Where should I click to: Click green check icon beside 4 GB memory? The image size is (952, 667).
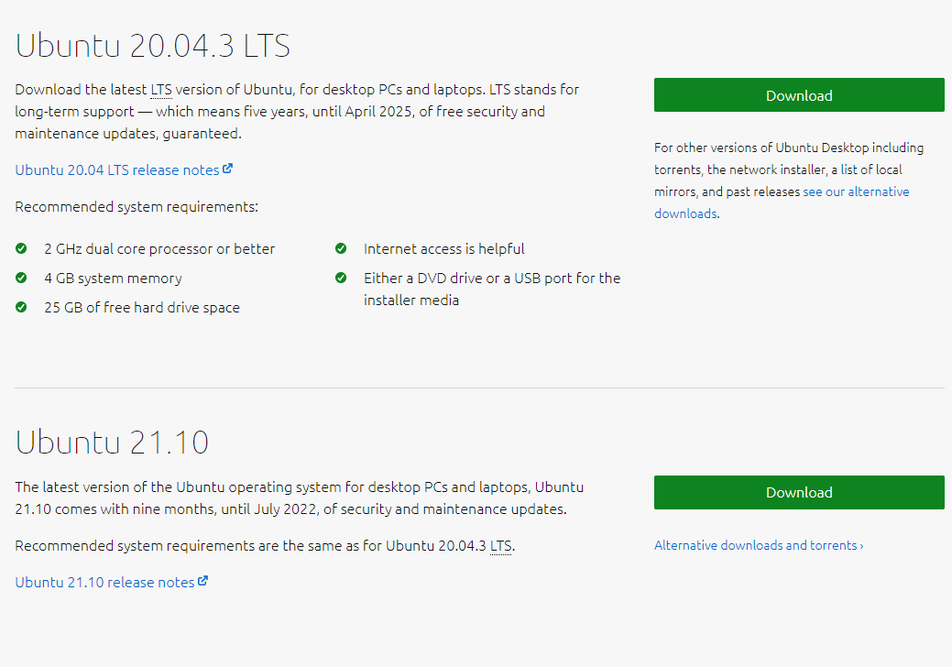click(x=21, y=278)
